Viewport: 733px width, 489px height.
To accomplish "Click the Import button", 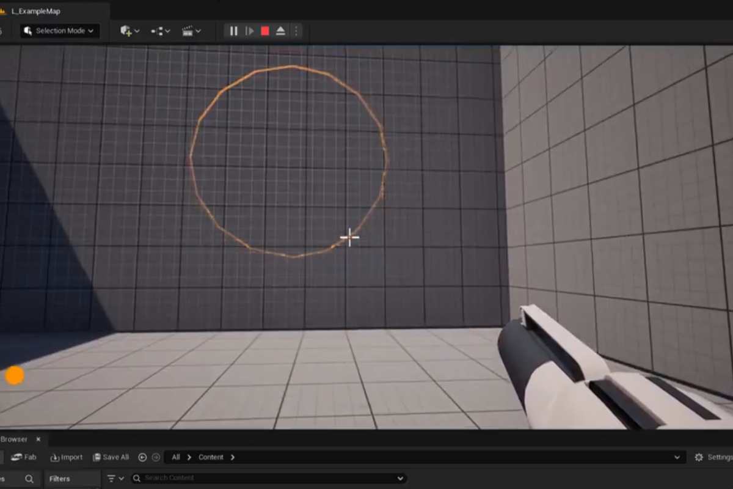I will click(66, 457).
